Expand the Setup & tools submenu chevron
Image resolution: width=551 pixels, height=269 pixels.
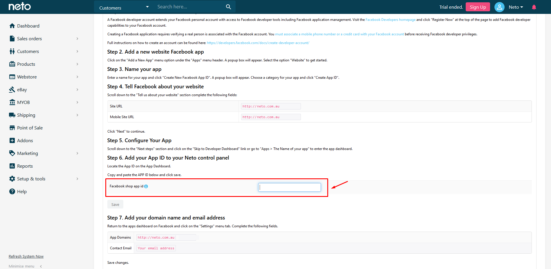click(77, 179)
